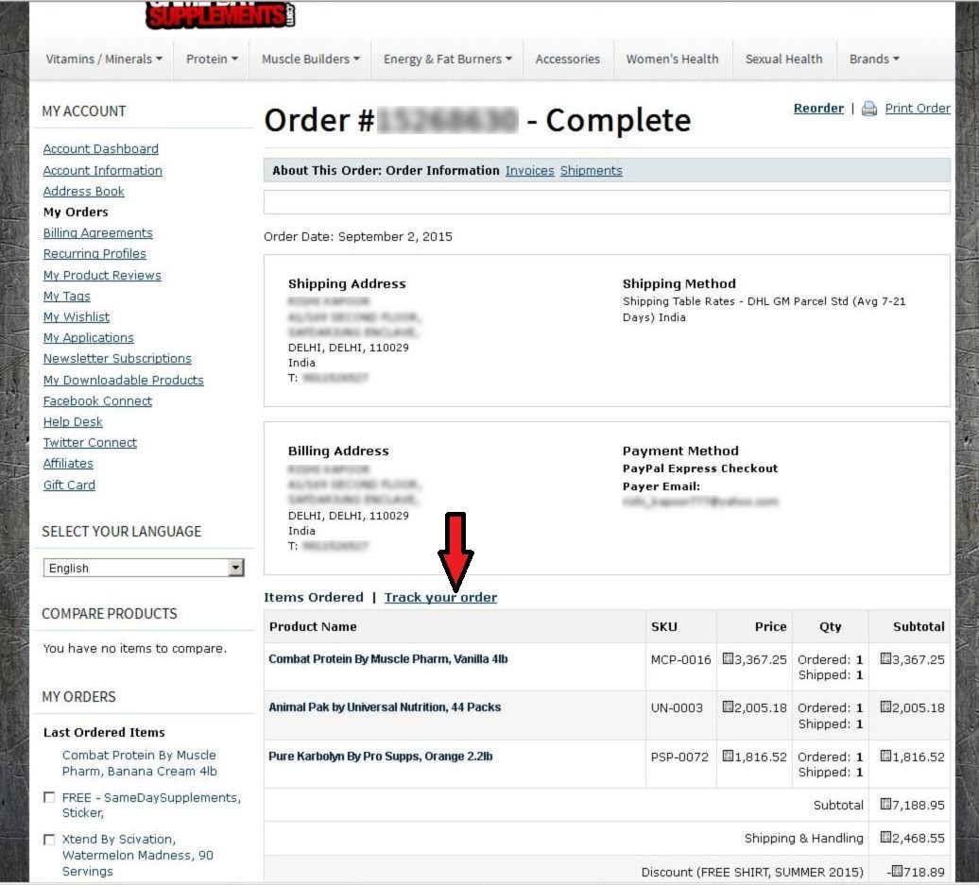The image size is (979, 885).
Task: Open Newsletter Subscriptions
Action: coord(117,358)
